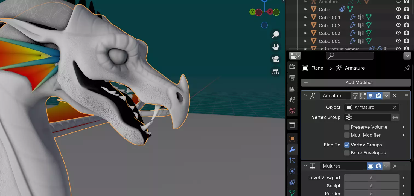414x196 pixels.
Task: Toggle Armature modifier viewport display
Action: pyautogui.click(x=371, y=96)
